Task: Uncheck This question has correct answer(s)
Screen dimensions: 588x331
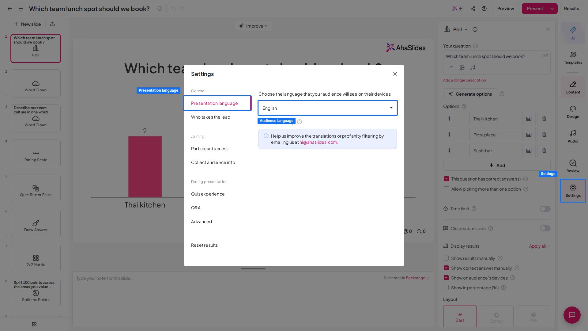Action: (x=446, y=179)
